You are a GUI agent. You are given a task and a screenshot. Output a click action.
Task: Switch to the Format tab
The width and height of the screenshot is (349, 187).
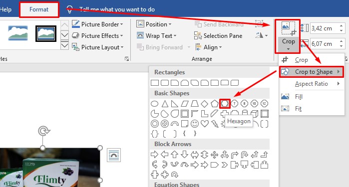click(x=39, y=9)
